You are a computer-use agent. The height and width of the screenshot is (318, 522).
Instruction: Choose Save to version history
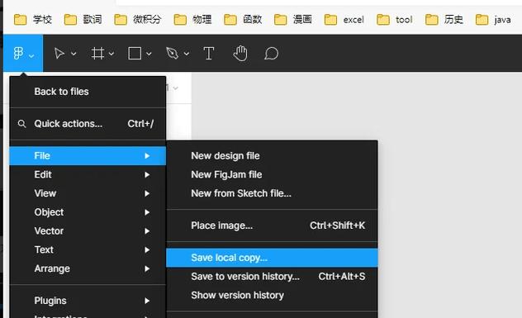tap(272, 277)
